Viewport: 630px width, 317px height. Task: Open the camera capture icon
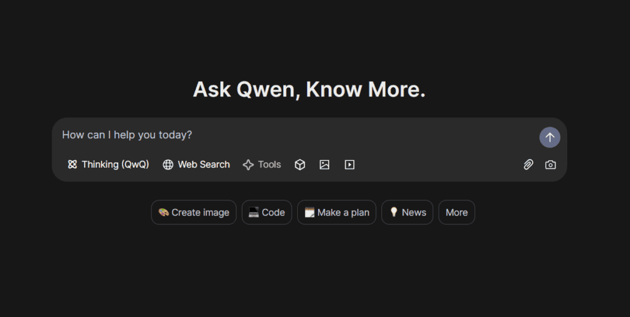pos(551,165)
